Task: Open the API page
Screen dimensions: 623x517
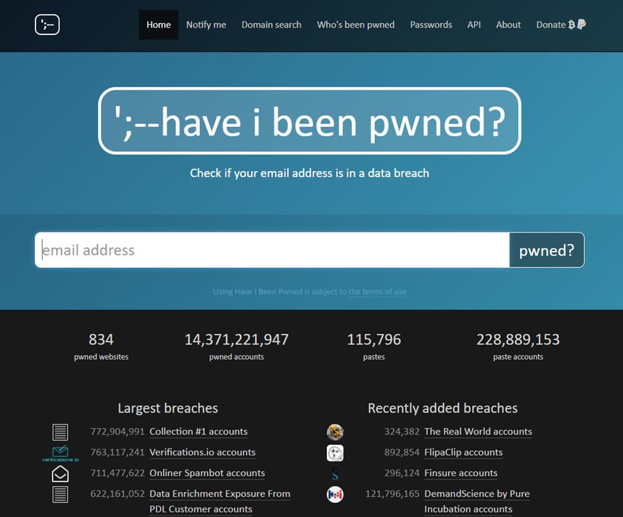Action: [x=474, y=24]
